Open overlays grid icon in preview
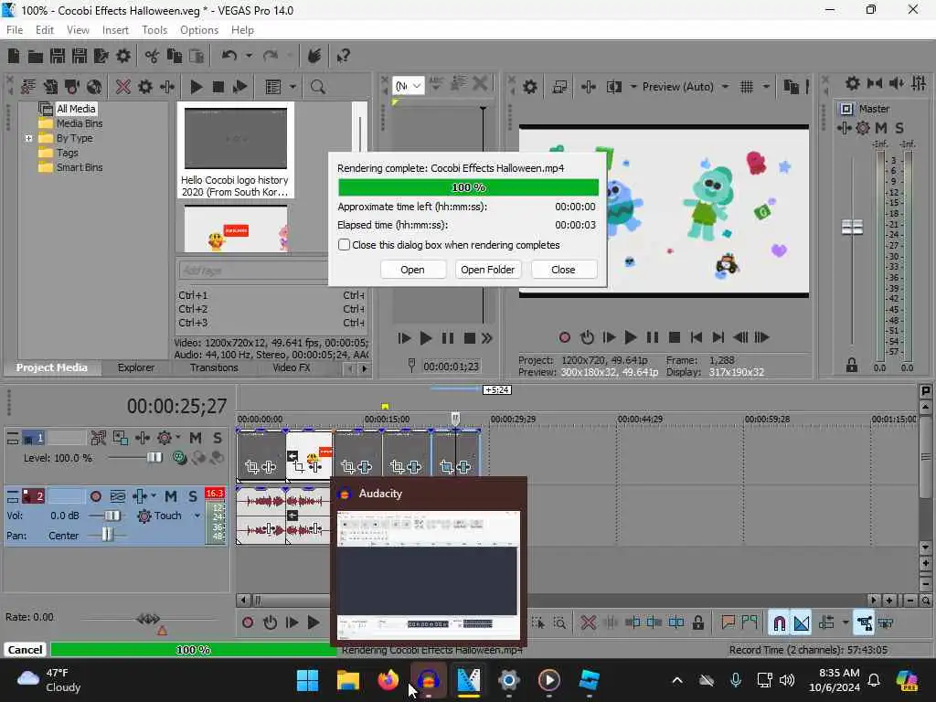936x702 pixels. click(746, 87)
